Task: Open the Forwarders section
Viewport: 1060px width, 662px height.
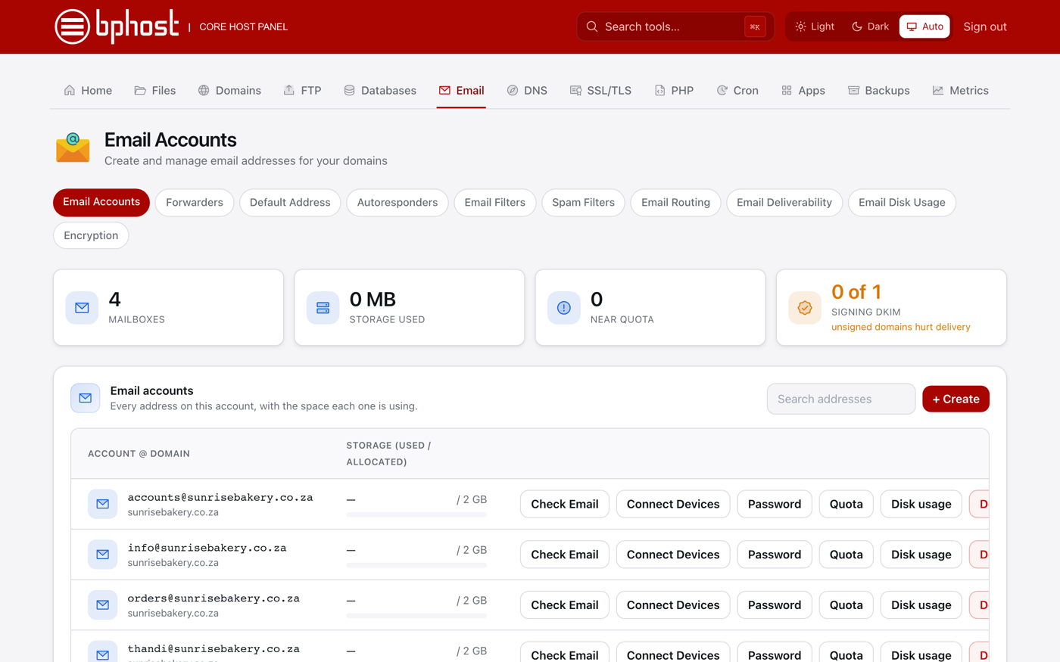Action: [x=195, y=203]
